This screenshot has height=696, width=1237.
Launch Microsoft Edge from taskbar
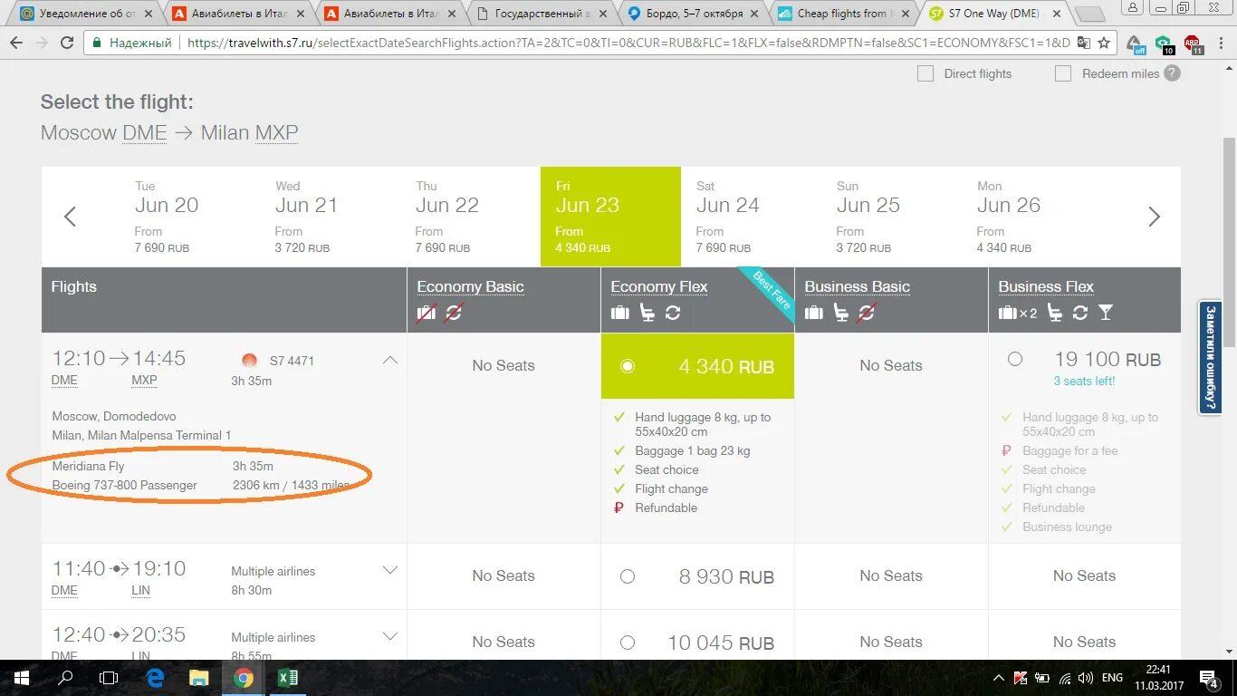click(155, 677)
